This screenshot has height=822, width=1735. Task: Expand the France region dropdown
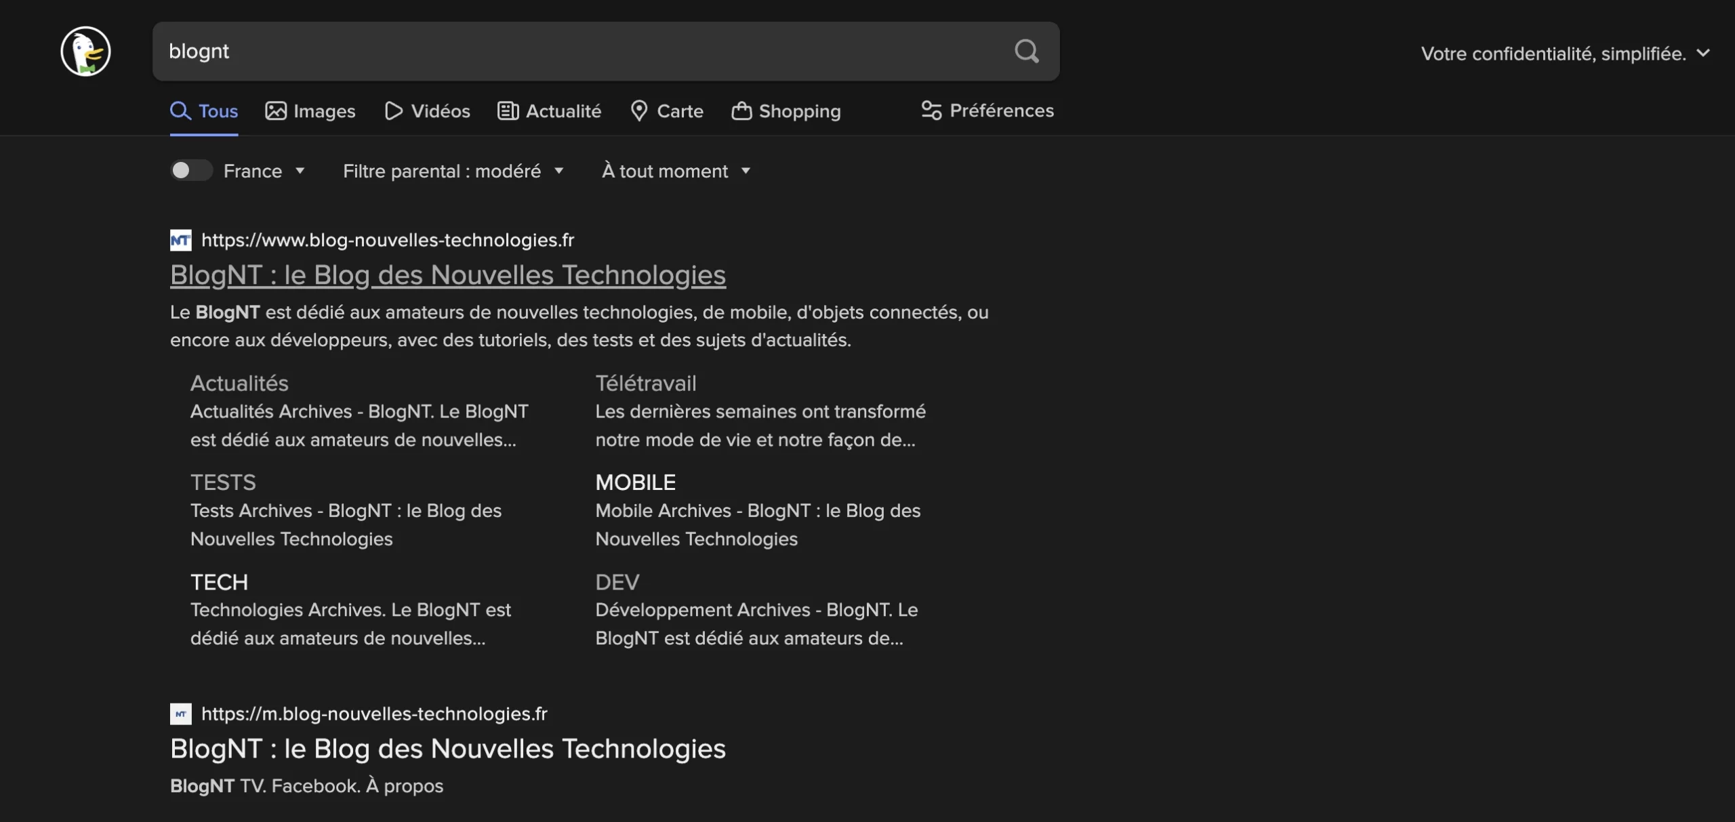(x=264, y=171)
